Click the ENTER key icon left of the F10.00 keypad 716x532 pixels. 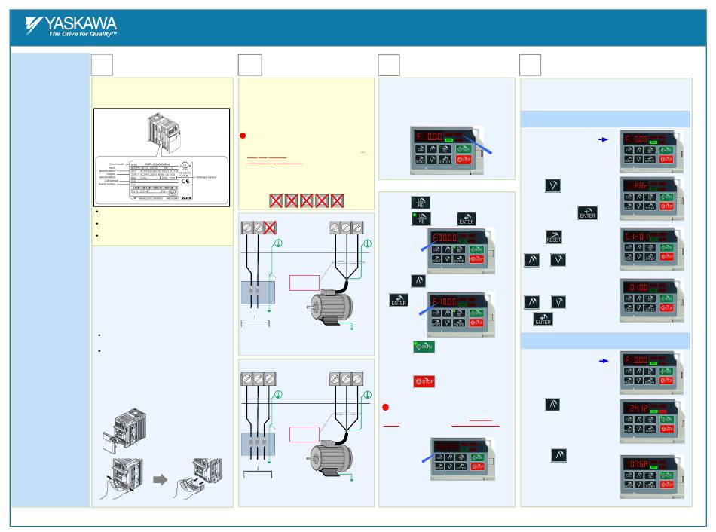tap(399, 301)
